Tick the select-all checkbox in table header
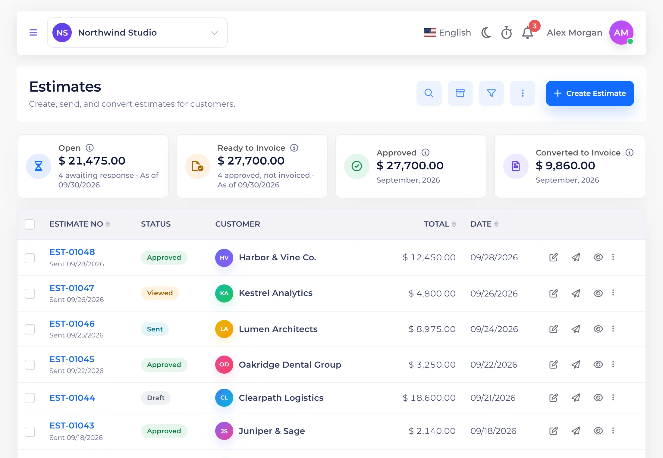This screenshot has height=458, width=663. [x=30, y=224]
